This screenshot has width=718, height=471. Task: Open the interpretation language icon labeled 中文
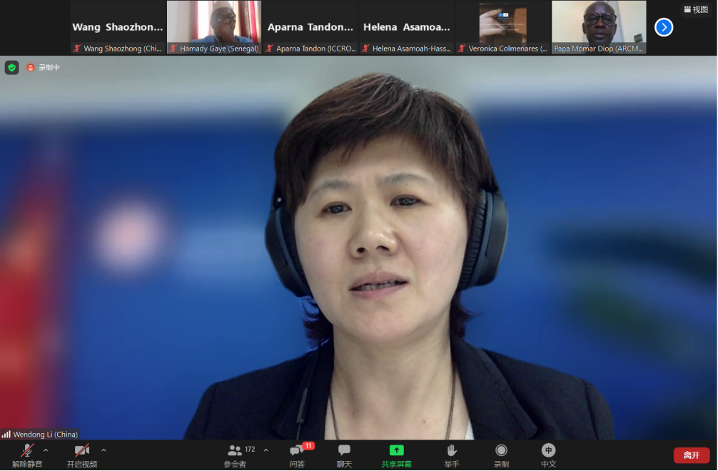tap(548, 450)
